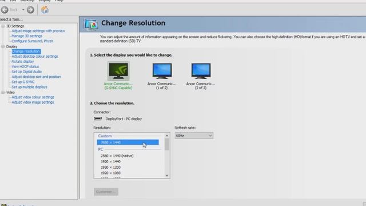Collapse the 3D Settings tree node
This screenshot has width=366, height=206.
[3, 26]
